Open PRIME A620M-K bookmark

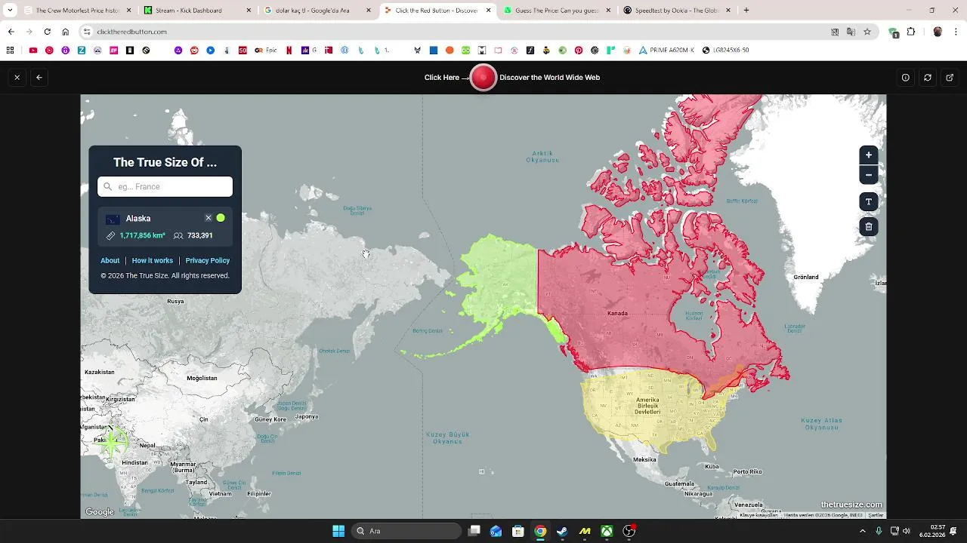click(x=666, y=50)
